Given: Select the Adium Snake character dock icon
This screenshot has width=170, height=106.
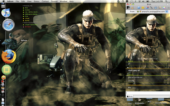Looking at the screenshot, I should coord(10,41).
